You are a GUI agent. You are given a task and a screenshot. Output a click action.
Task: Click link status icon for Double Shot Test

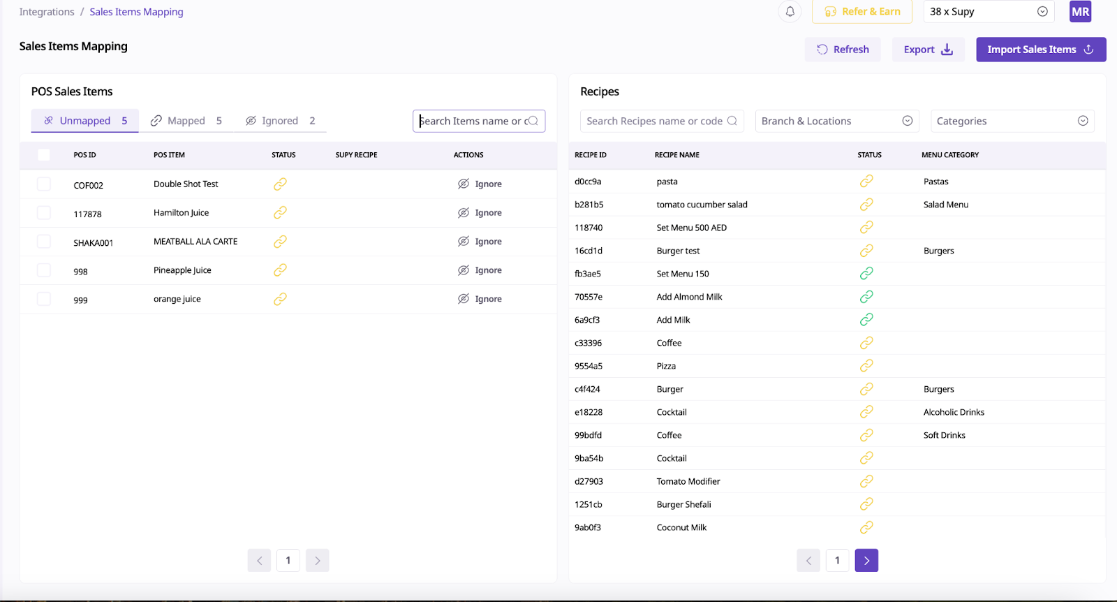(x=280, y=184)
